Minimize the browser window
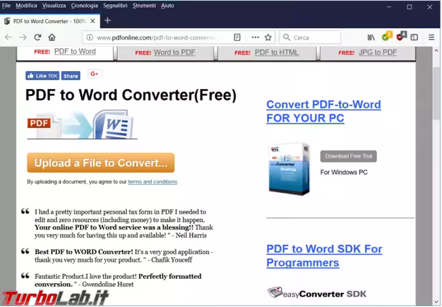The height and width of the screenshot is (307, 442). pos(389,7)
